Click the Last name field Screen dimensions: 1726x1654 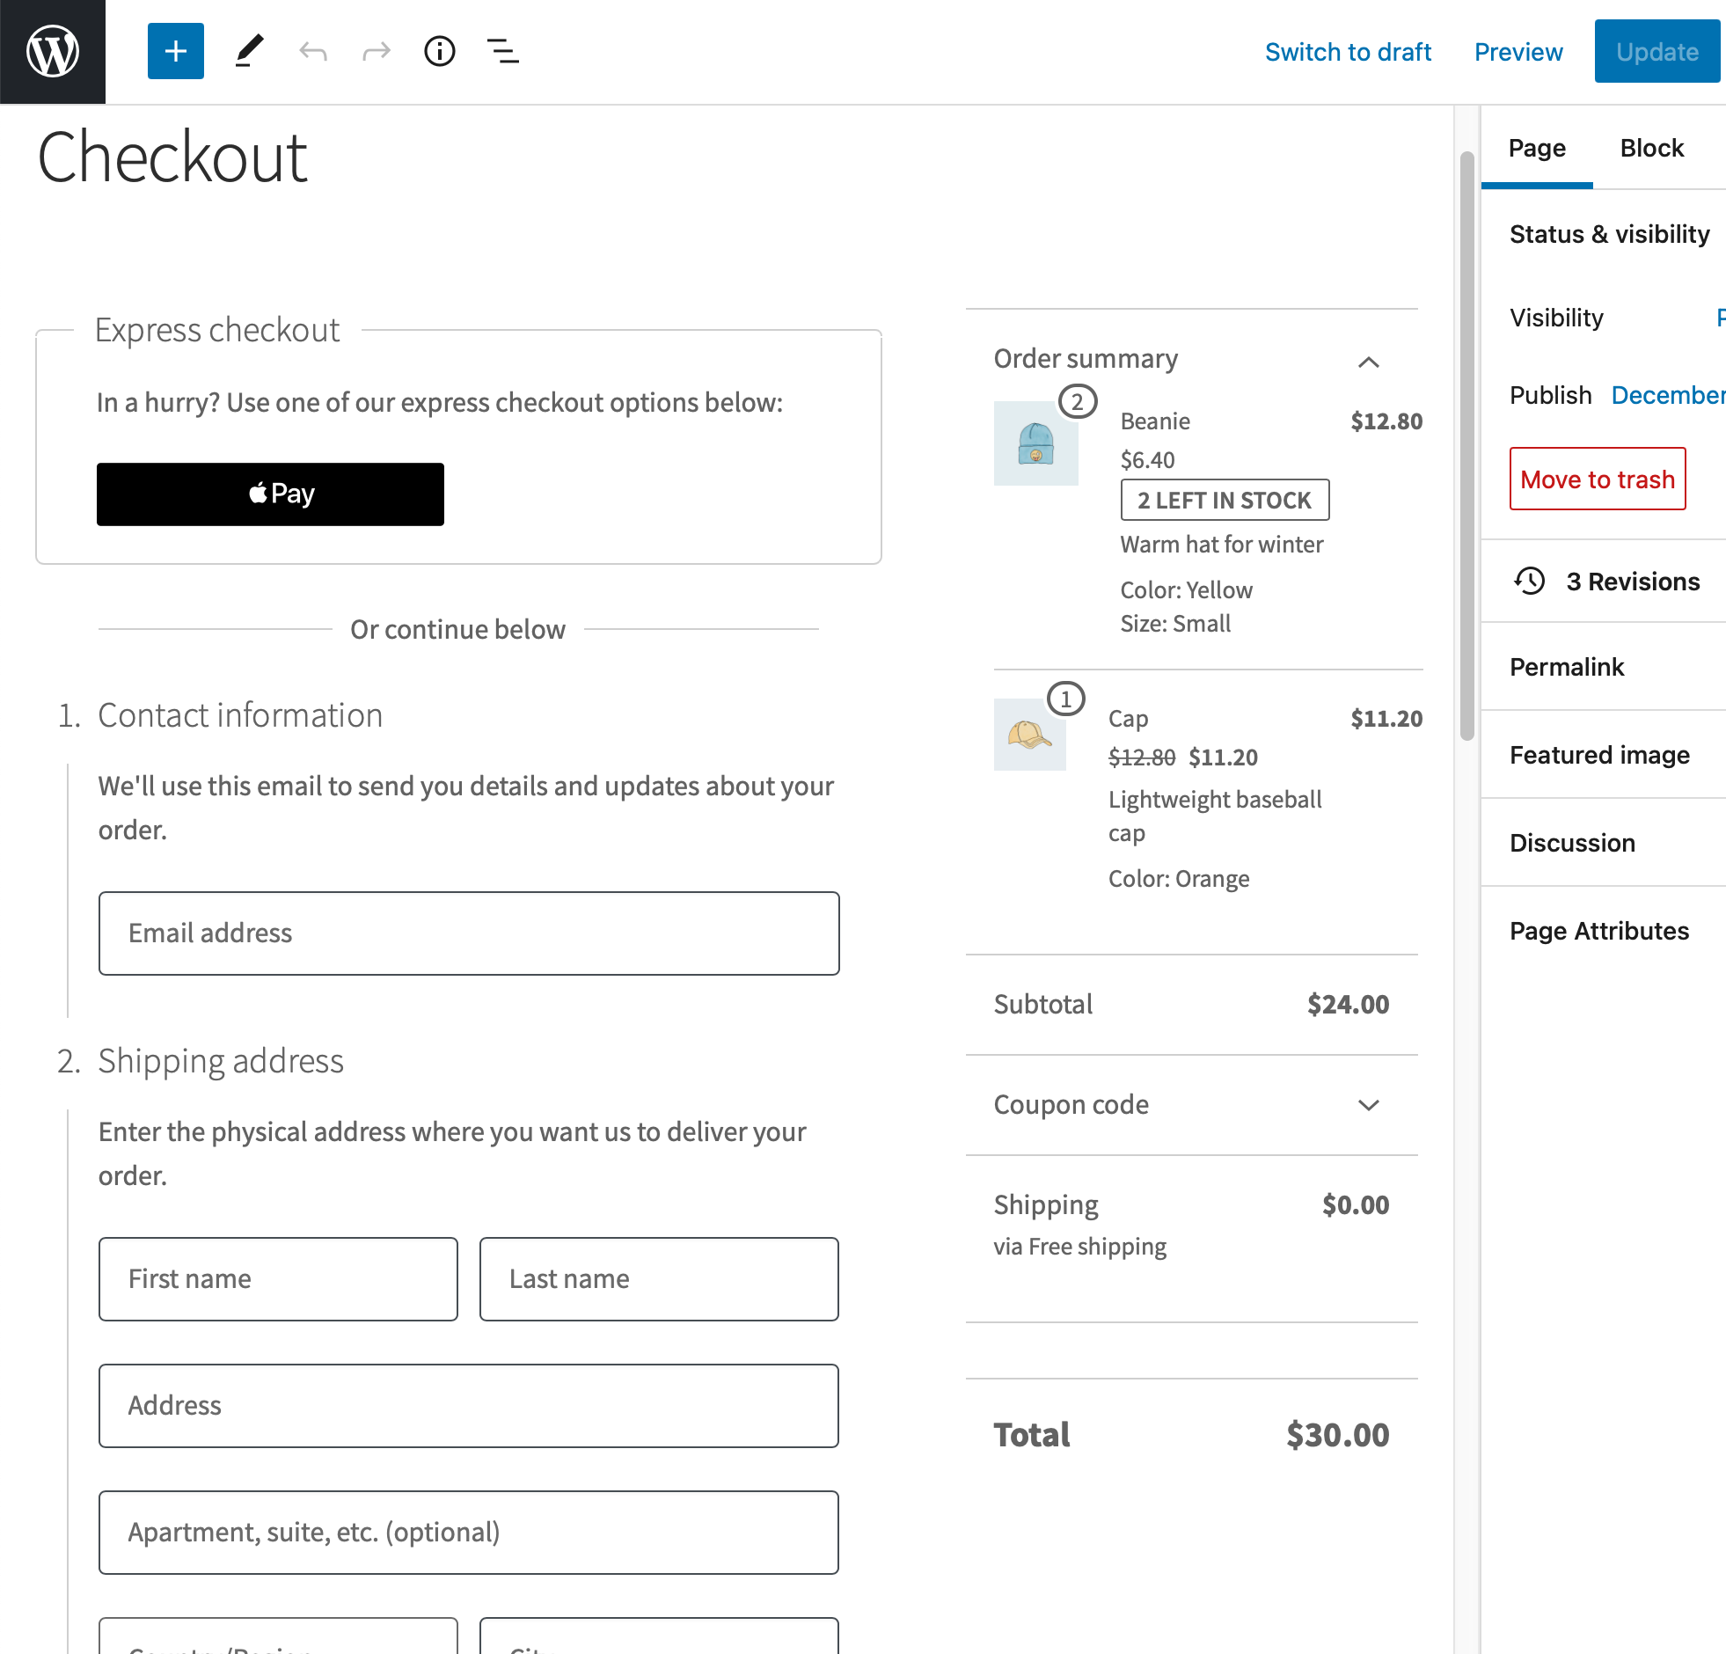pos(659,1279)
